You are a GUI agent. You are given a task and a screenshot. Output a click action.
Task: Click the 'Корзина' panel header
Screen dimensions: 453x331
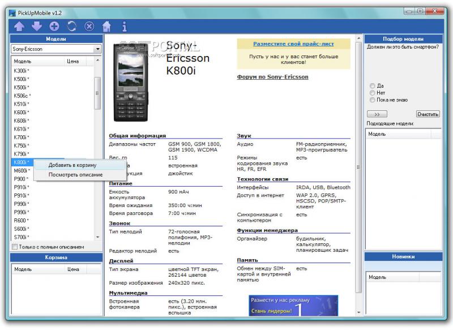(x=56, y=257)
